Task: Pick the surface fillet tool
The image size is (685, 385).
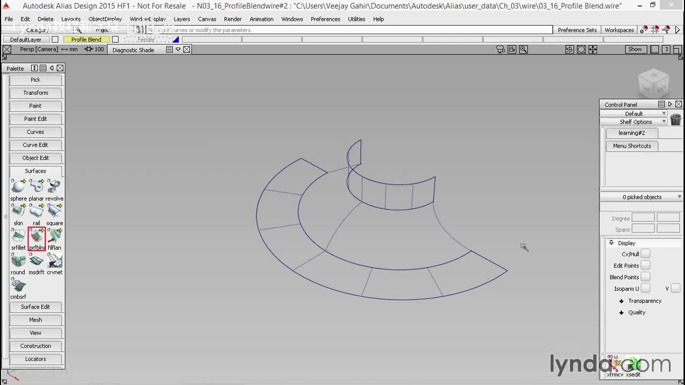Action: tap(18, 236)
